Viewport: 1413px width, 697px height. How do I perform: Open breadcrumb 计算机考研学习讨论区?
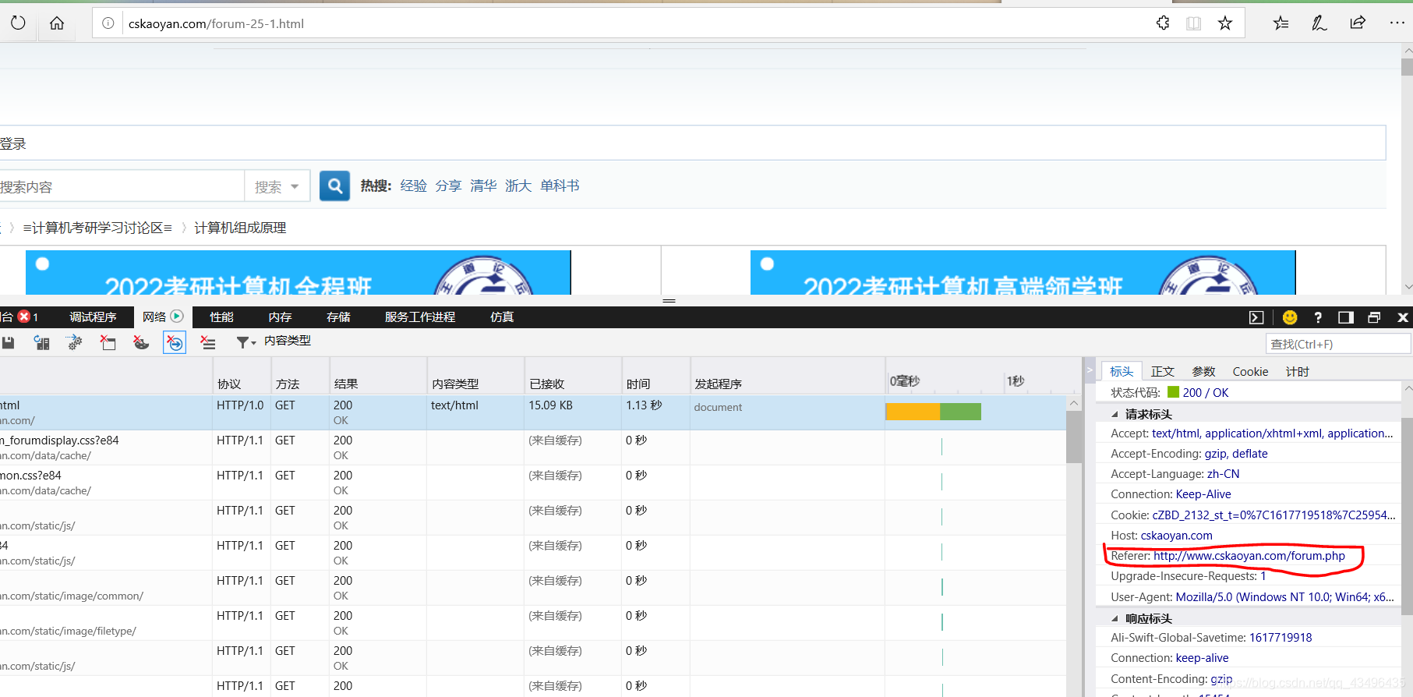[x=97, y=228]
